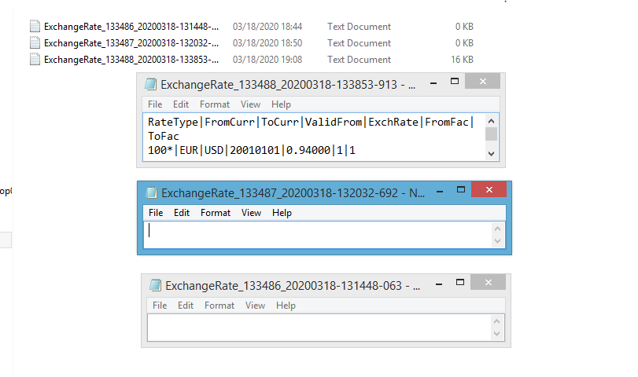Screen dimensions: 638x377
Task: Open View menu in ExchangeRate_133487 Notepad
Action: (x=252, y=213)
